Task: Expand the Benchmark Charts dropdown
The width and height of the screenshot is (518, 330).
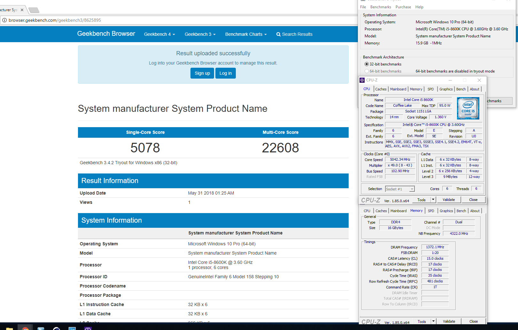Action: click(246, 34)
